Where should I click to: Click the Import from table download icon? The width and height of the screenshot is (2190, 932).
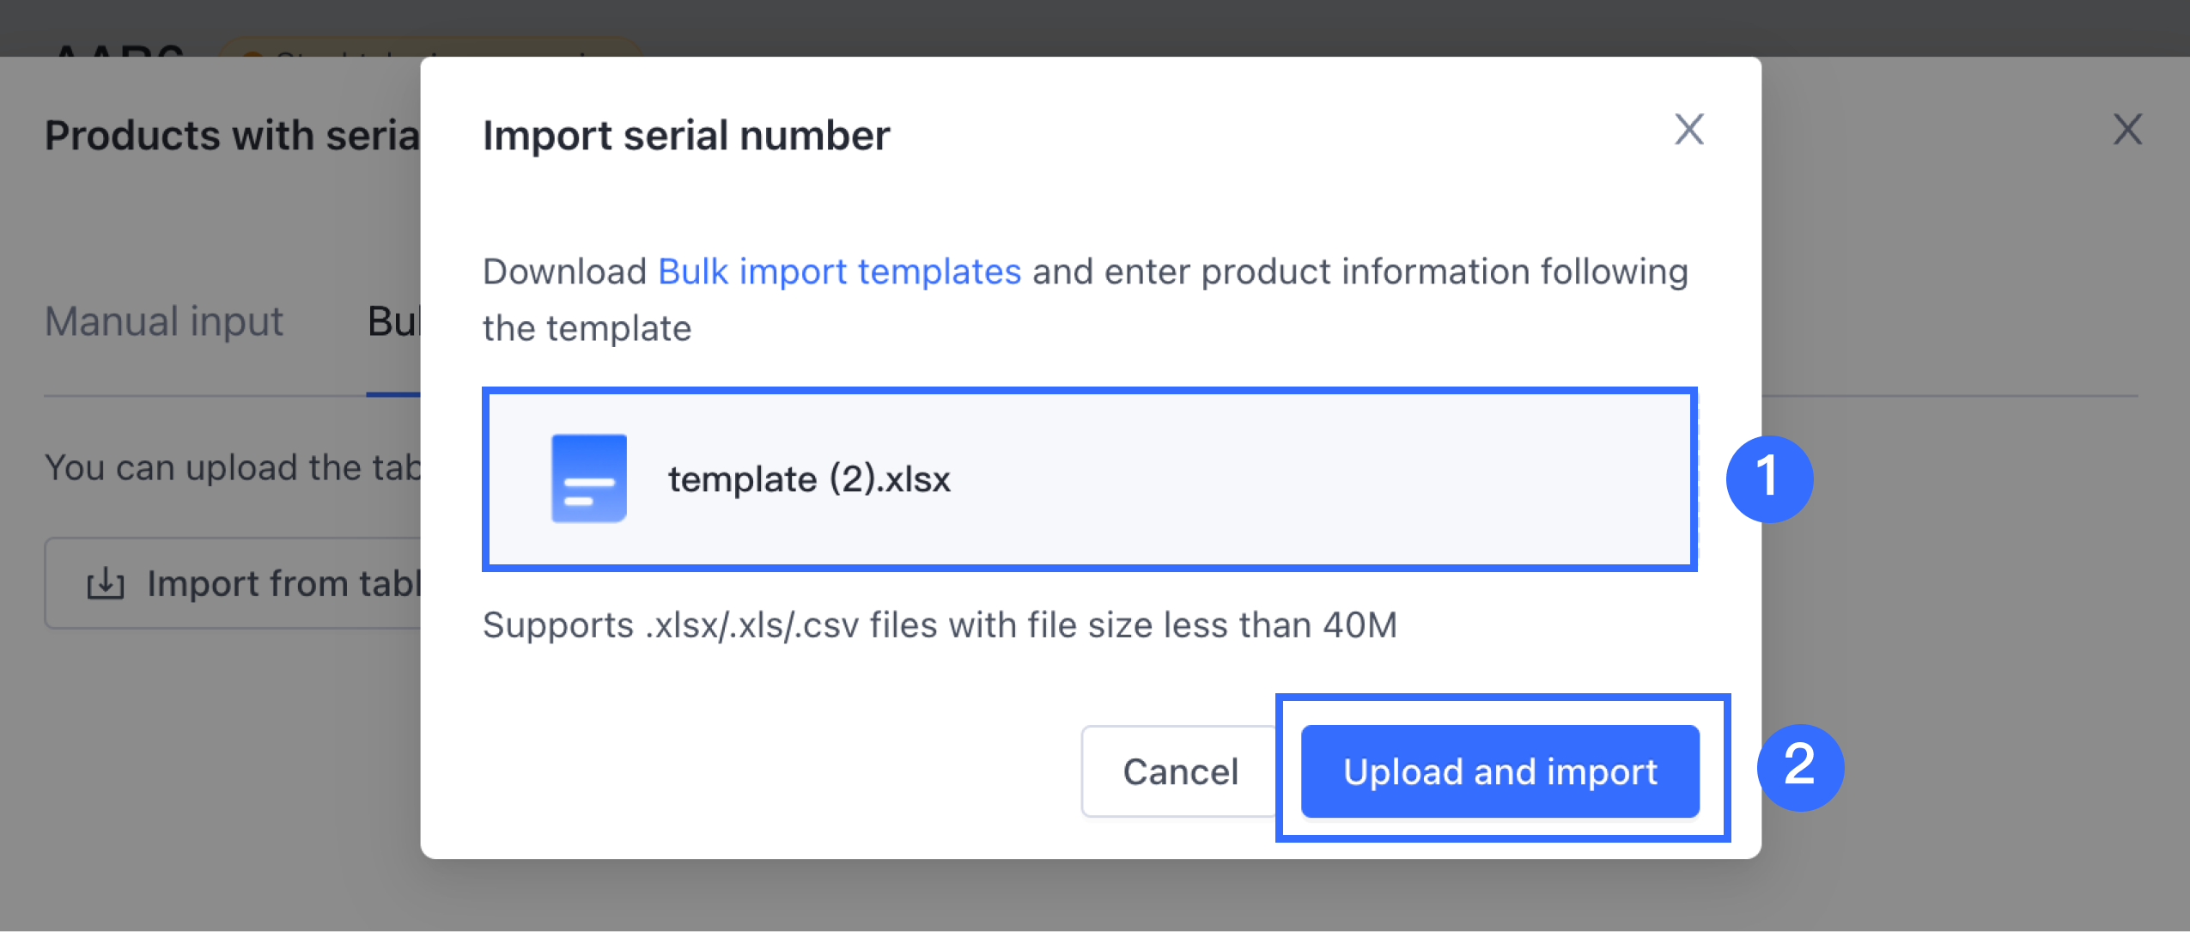click(x=106, y=584)
